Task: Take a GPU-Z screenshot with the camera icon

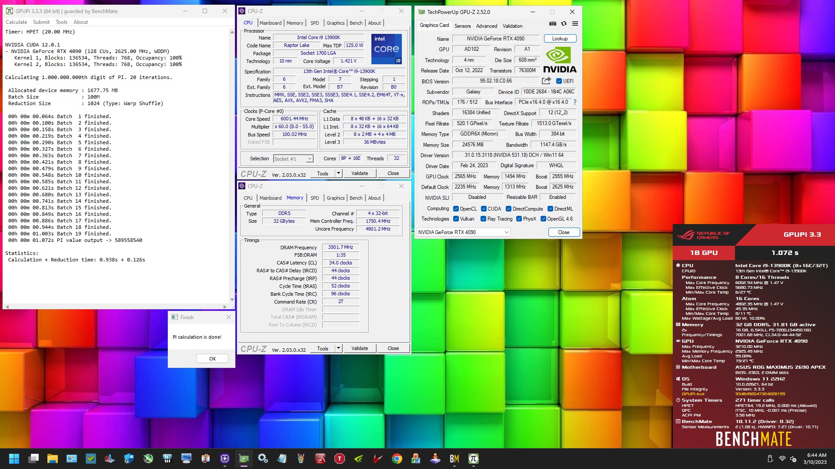Action: (x=552, y=24)
